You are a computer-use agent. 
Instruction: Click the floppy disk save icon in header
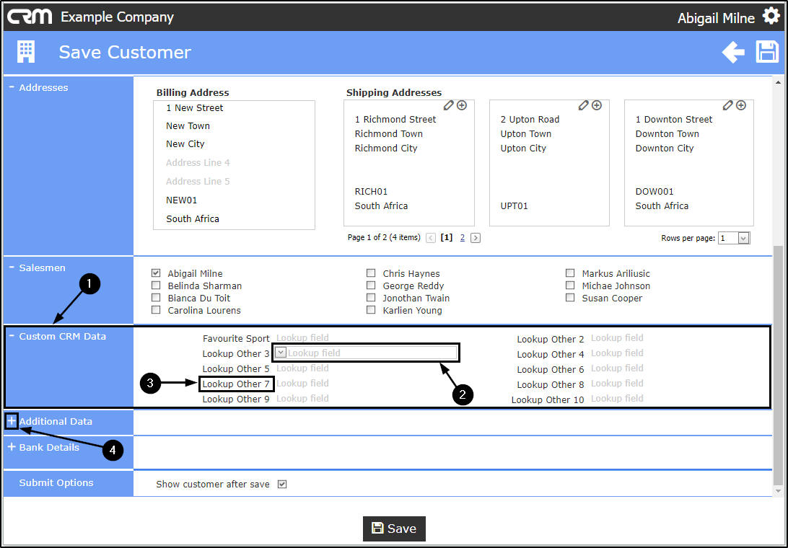click(x=767, y=52)
